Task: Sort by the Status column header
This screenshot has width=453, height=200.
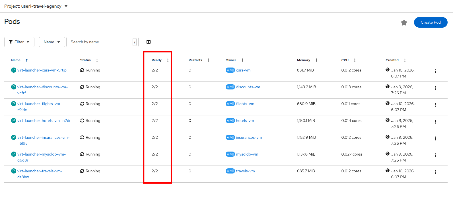Action: pos(85,60)
